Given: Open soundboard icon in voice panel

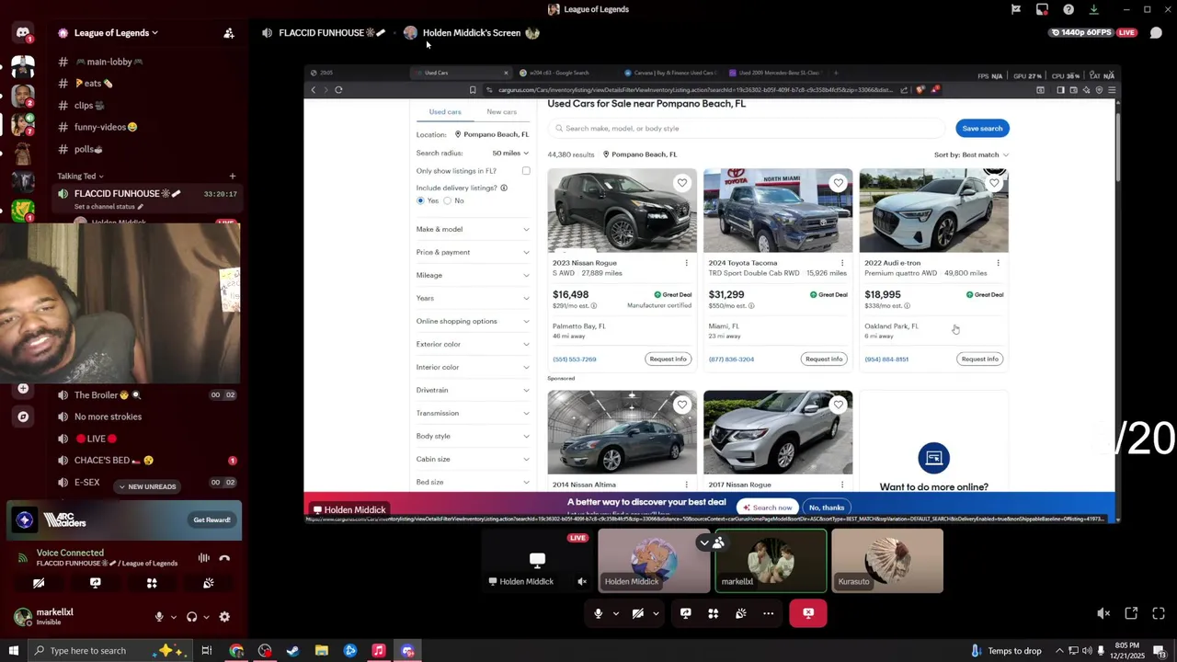Looking at the screenshot, I should [208, 583].
